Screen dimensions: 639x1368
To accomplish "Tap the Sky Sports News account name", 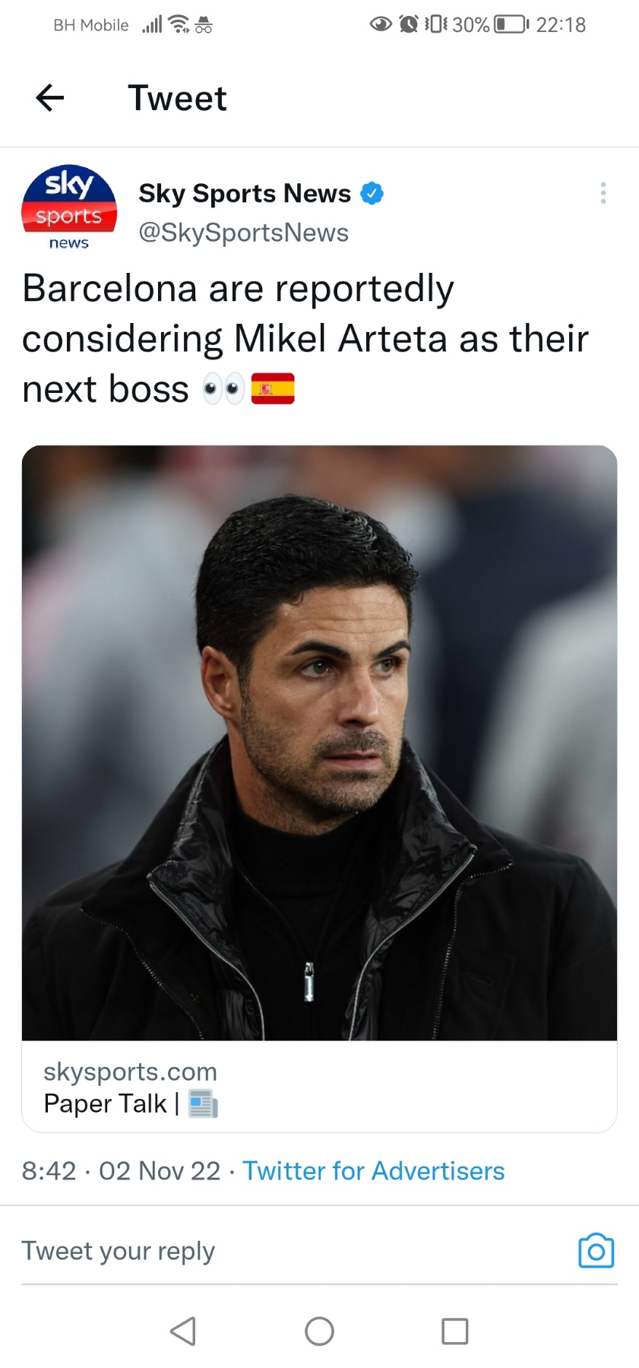I will [245, 194].
